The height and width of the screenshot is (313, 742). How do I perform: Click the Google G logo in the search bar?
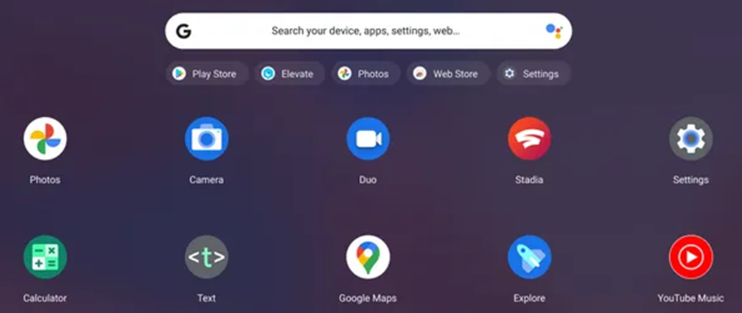point(183,31)
